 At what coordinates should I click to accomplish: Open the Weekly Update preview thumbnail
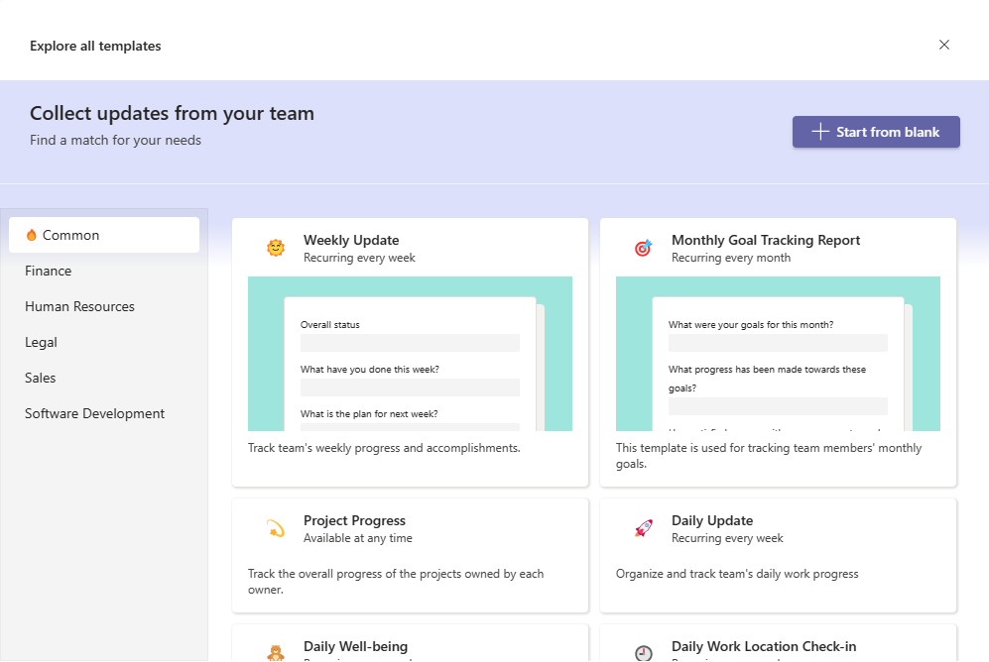tap(410, 354)
